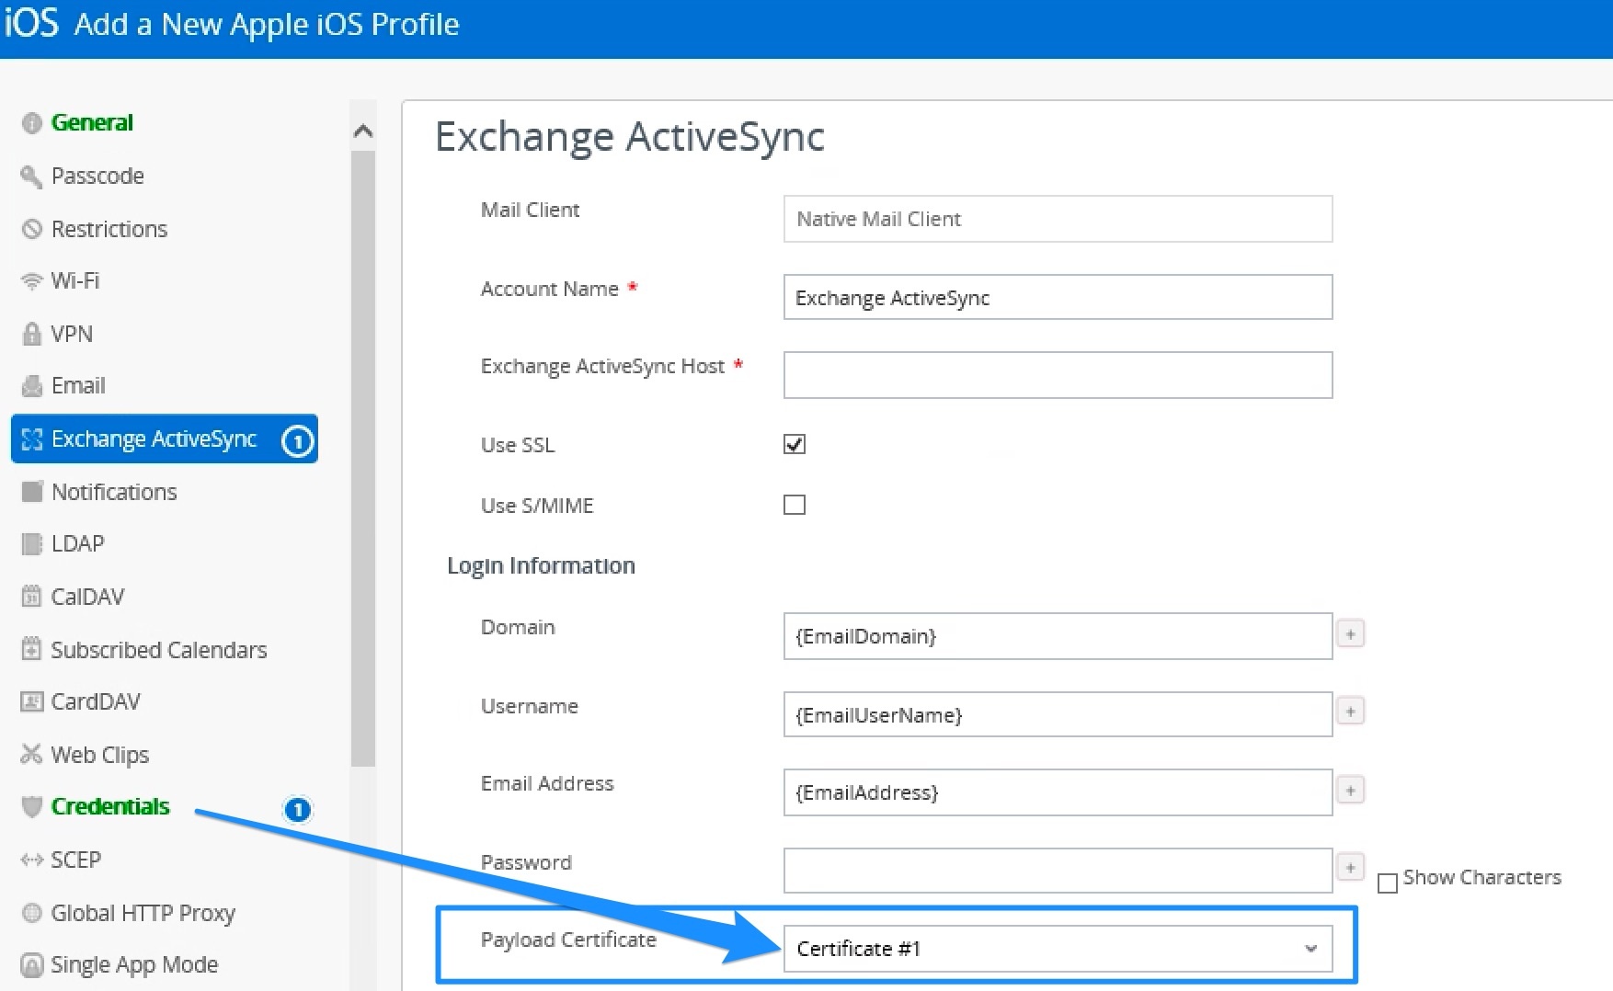Click the VPN padlock icon
Viewport: 1613px width, 991px height.
click(x=31, y=334)
